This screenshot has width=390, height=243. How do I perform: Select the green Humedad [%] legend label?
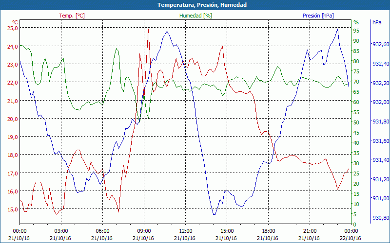pos(196,16)
